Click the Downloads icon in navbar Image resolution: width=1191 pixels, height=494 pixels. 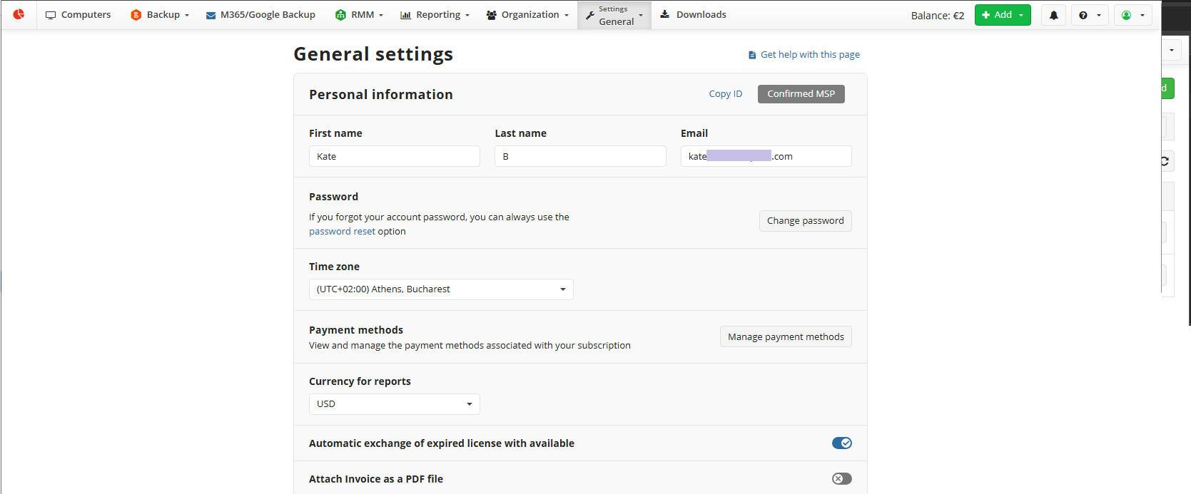(664, 14)
